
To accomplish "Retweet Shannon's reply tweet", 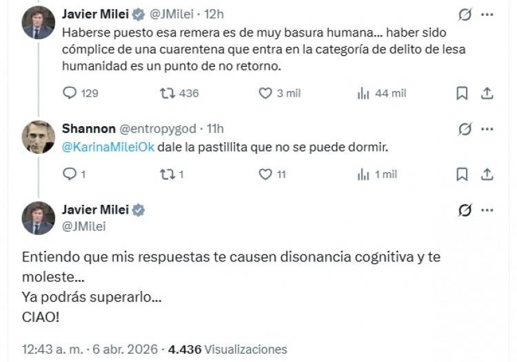I will point(168,174).
